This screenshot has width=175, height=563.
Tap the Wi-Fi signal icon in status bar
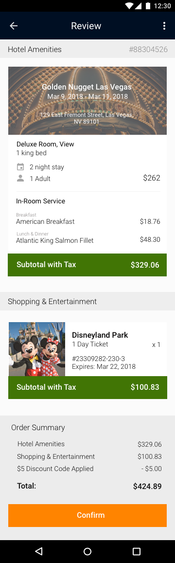coord(129,6)
